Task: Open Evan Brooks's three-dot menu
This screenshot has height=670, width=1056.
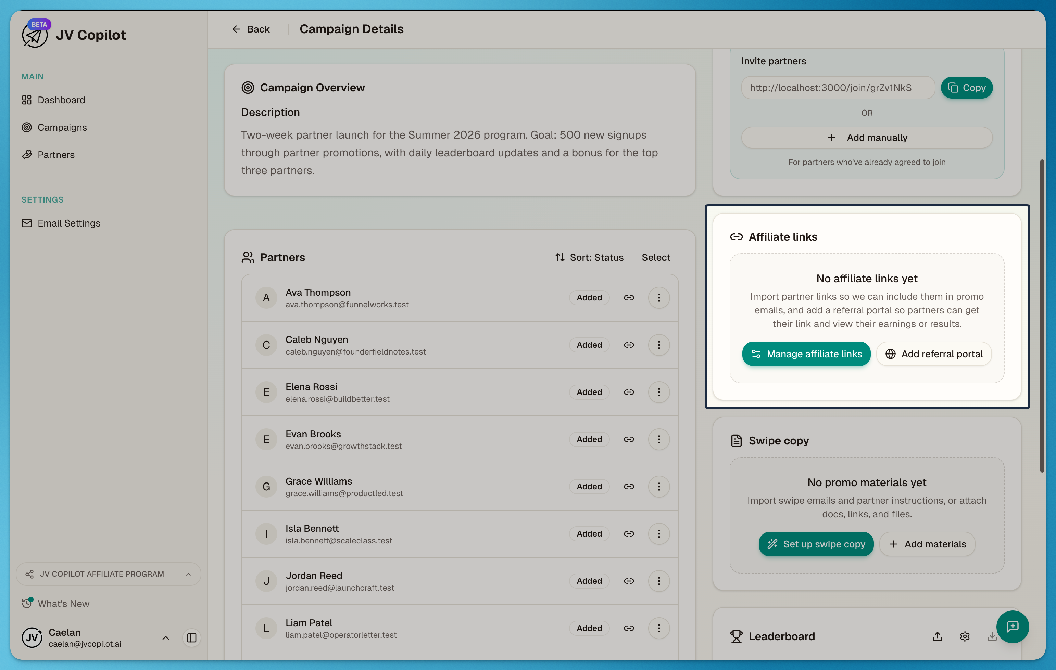Action: 659,439
